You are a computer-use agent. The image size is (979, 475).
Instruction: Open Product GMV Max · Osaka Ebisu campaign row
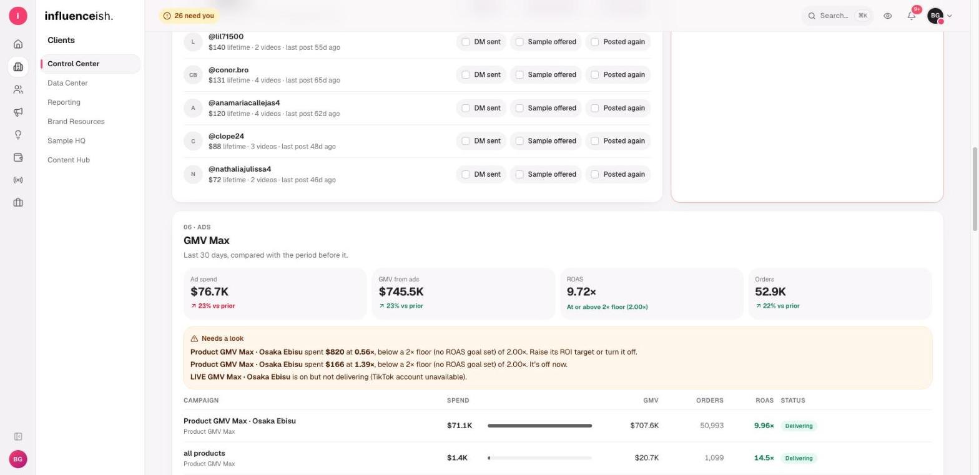pyautogui.click(x=558, y=426)
